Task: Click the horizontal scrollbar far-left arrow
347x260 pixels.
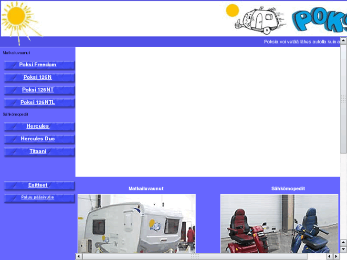Action: [79, 257]
